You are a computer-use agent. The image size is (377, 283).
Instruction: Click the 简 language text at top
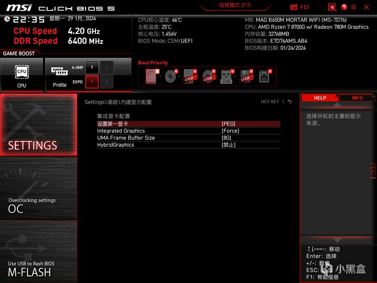pos(353,7)
